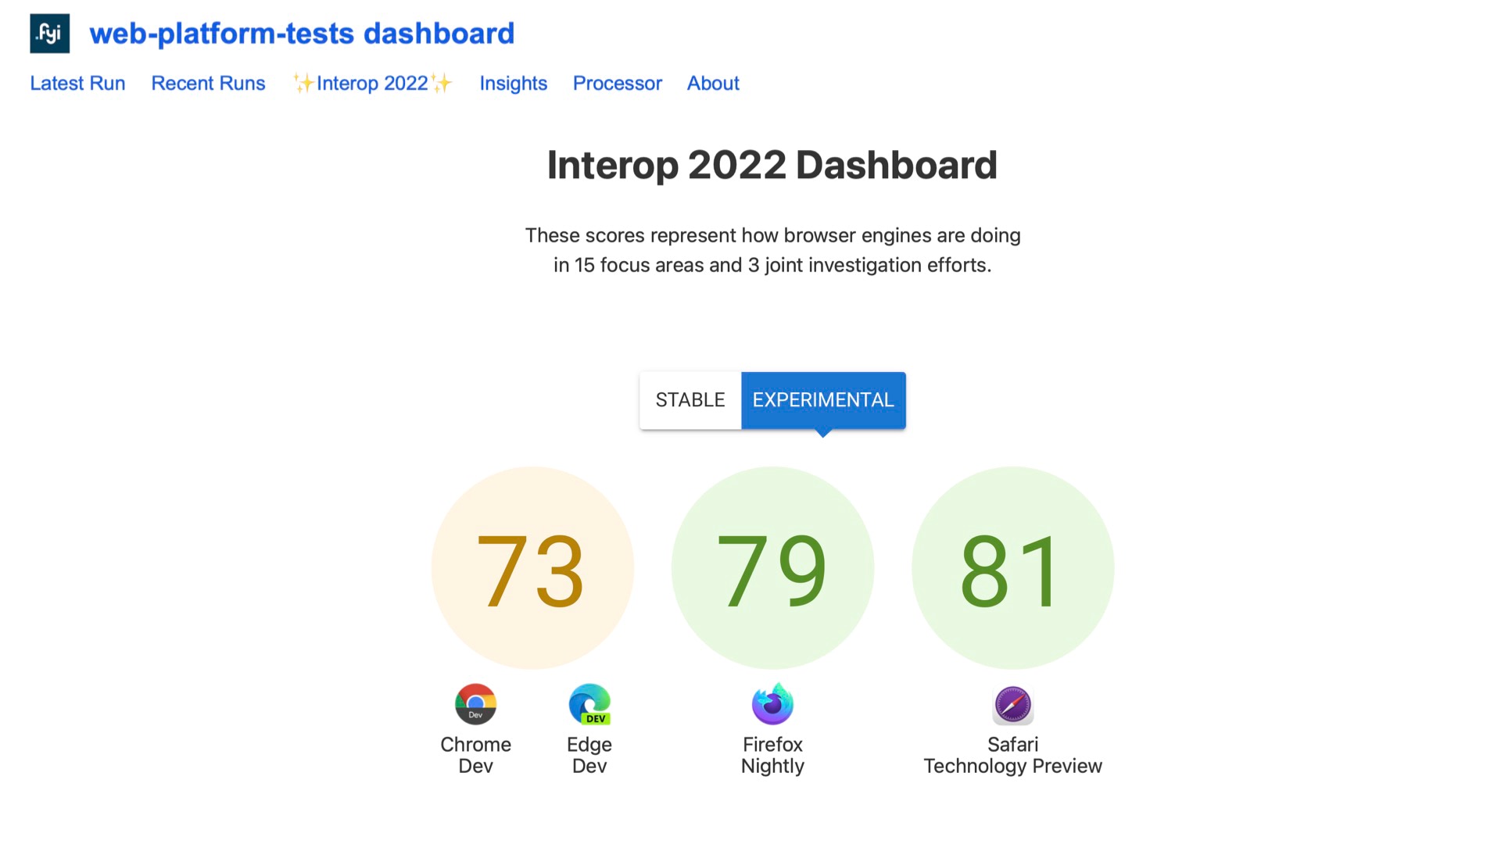Open the Latest Run dropdown
Screen dimensions: 1501x844
point(77,82)
